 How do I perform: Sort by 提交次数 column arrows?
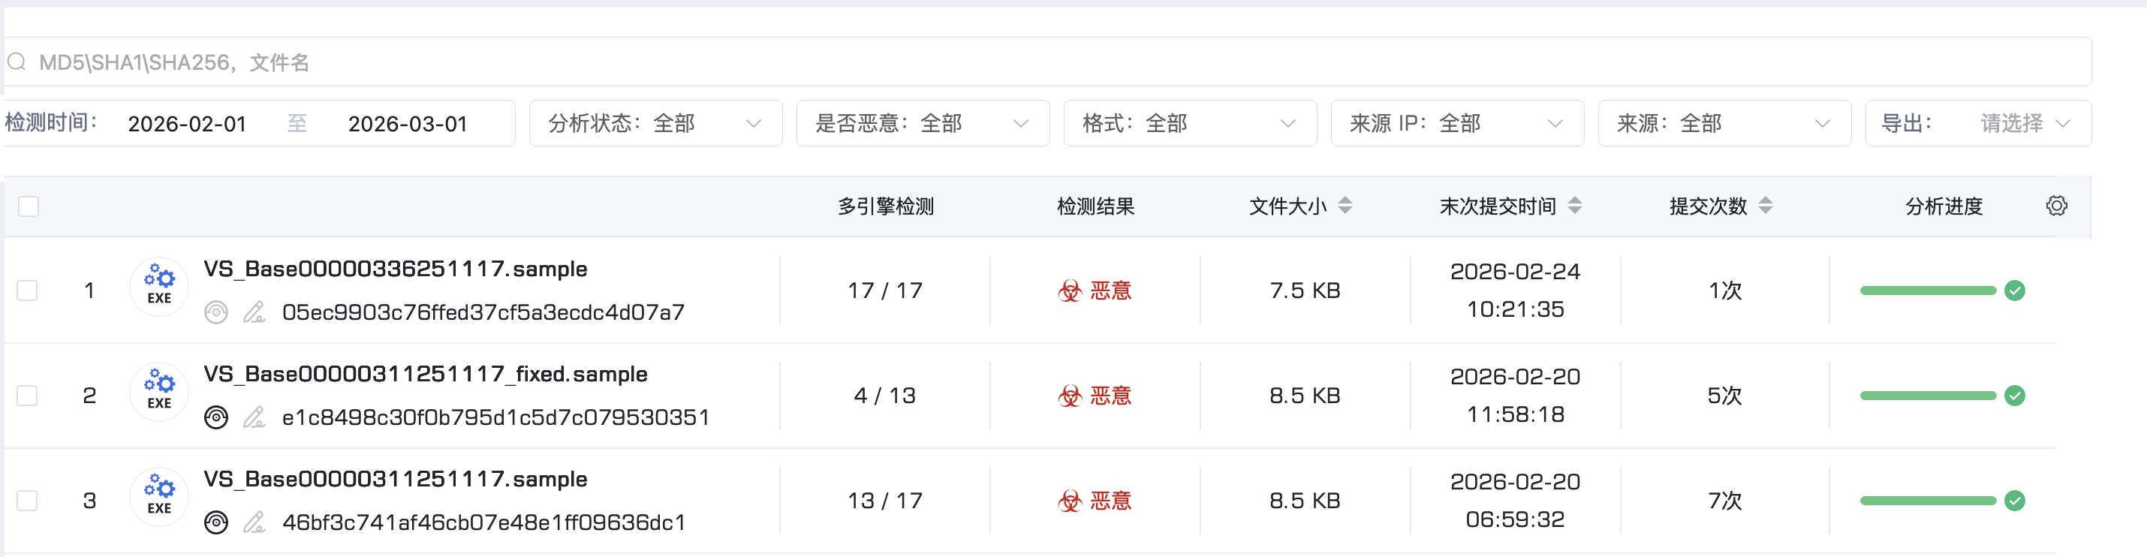(x=1766, y=206)
